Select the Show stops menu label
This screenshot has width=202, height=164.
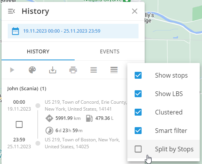(171, 76)
